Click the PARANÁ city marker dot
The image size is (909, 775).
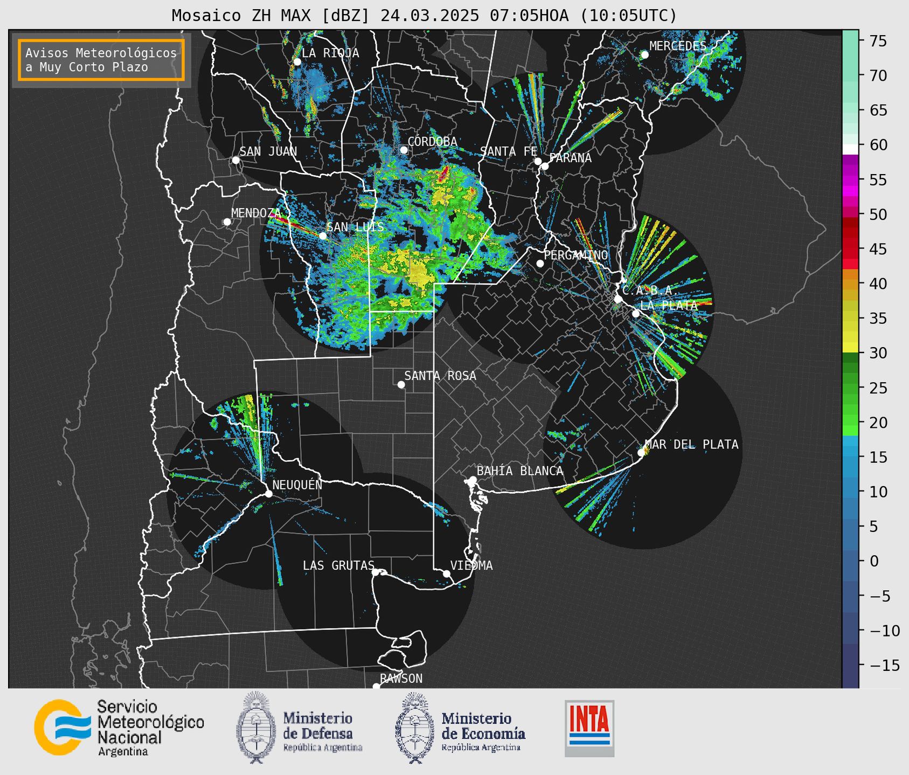545,166
